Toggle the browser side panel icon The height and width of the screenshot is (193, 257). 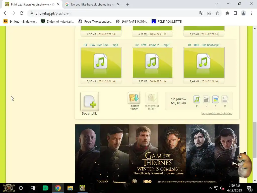pyautogui.click(x=235, y=13)
